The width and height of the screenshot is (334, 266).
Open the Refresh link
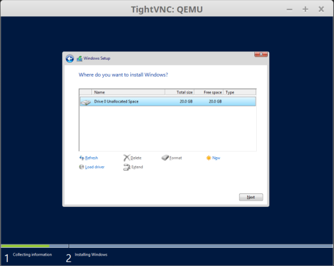[91, 158]
